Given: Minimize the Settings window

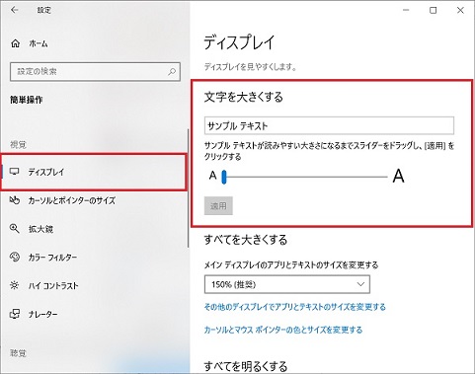Looking at the screenshot, I should pyautogui.click(x=406, y=11).
